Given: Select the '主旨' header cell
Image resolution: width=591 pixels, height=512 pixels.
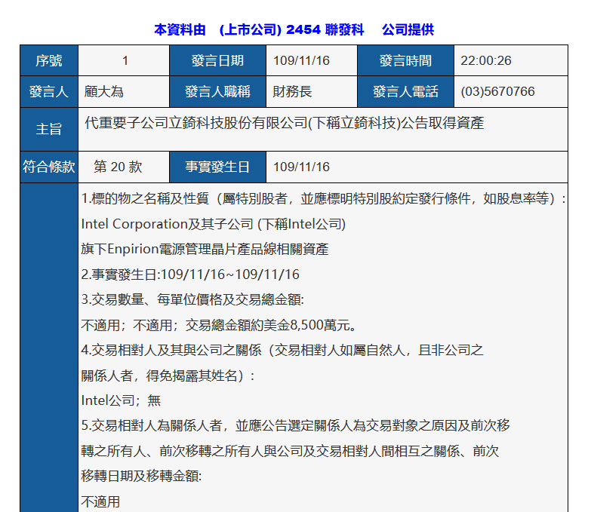Looking at the screenshot, I should [49, 129].
